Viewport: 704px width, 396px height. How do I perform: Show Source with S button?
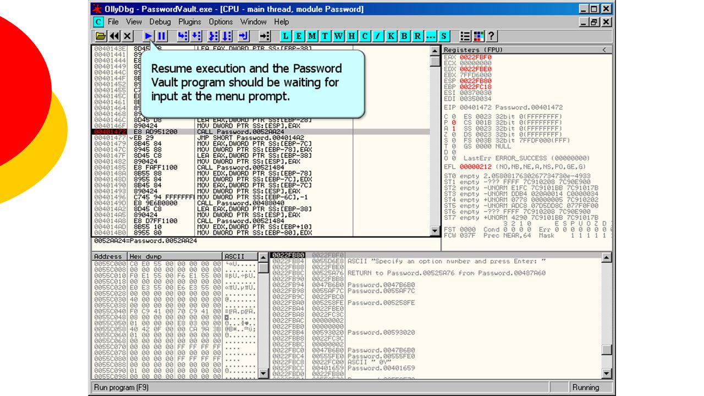(444, 36)
